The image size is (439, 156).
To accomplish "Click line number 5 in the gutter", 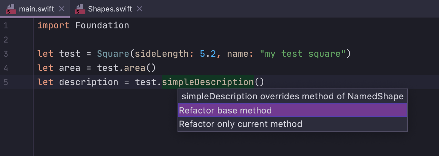I will click(x=6, y=82).
